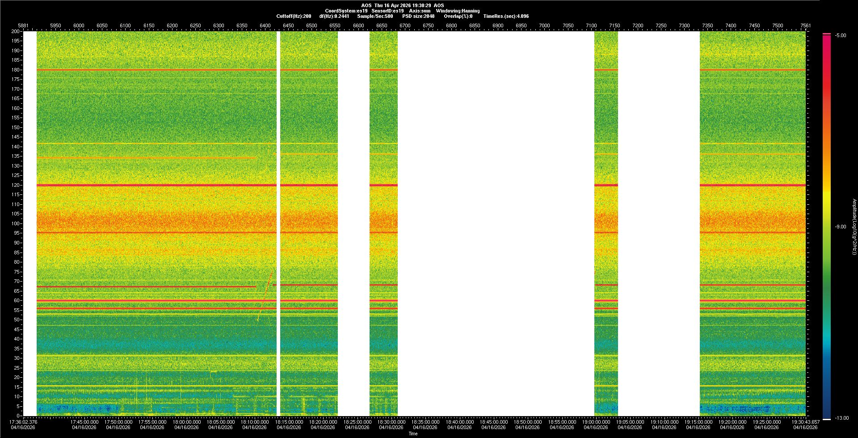Image resolution: width=858 pixels, height=438 pixels.
Task: Click the Cutoff(Hz):200 header parameter
Action: click(x=294, y=16)
